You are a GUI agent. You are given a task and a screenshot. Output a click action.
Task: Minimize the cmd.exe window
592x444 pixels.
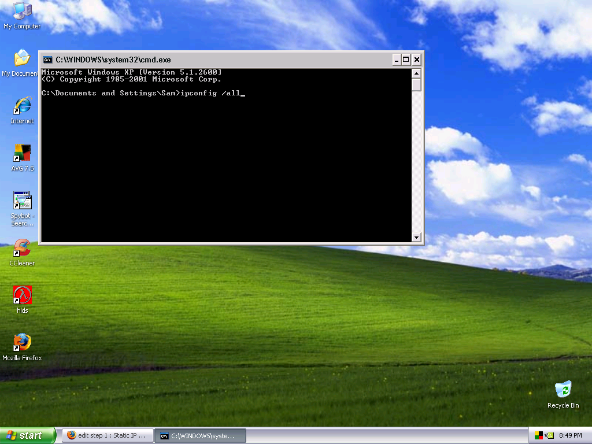point(397,60)
